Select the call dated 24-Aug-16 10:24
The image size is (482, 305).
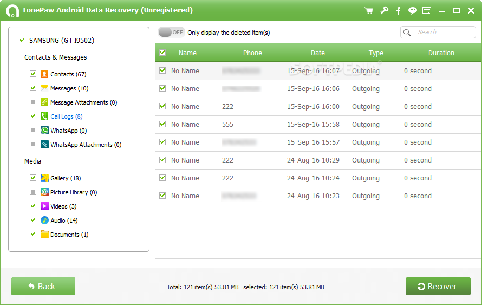click(x=318, y=178)
